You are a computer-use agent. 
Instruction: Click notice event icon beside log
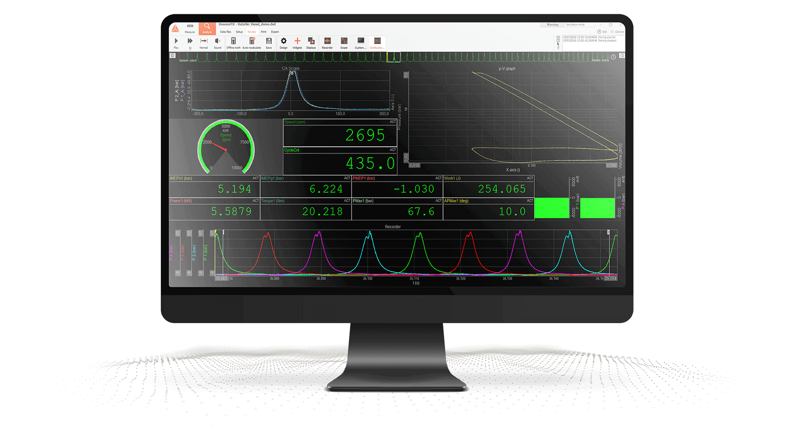(558, 41)
